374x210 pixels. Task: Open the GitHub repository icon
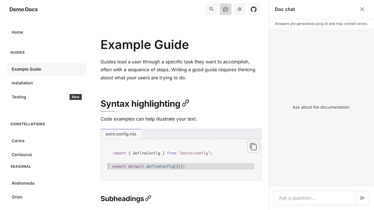254,9
